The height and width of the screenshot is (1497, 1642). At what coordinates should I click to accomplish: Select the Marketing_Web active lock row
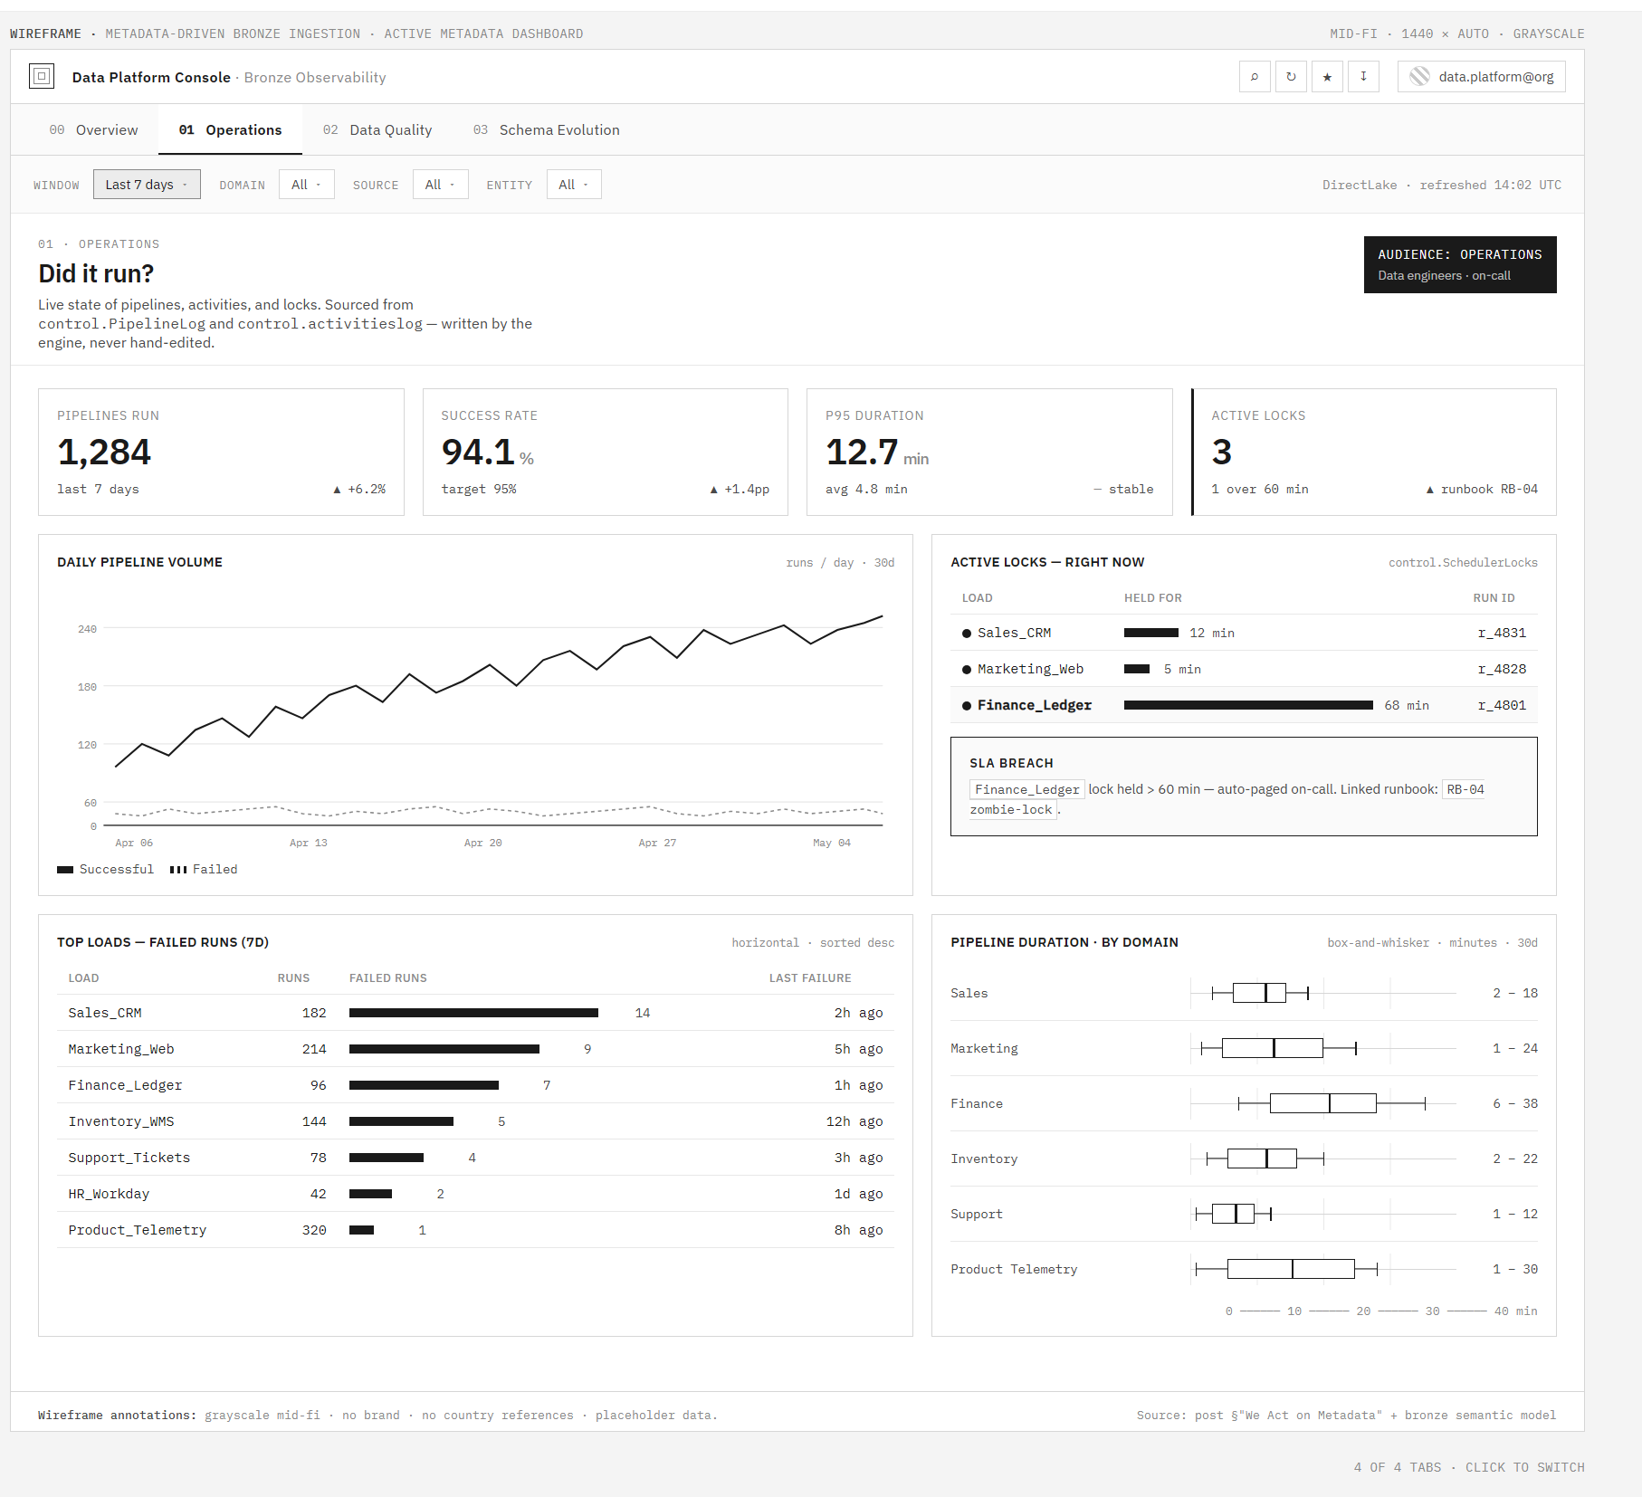click(x=1244, y=669)
